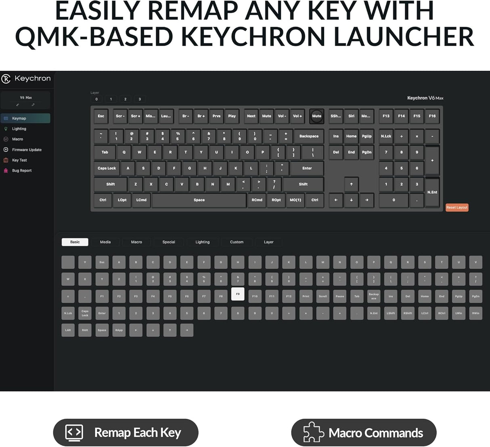Screen dimensions: 490x447
Task: Switch to the Custom tab
Action: (237, 242)
